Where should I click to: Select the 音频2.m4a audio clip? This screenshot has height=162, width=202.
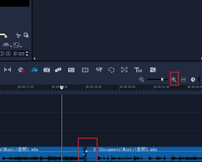(x=144, y=154)
